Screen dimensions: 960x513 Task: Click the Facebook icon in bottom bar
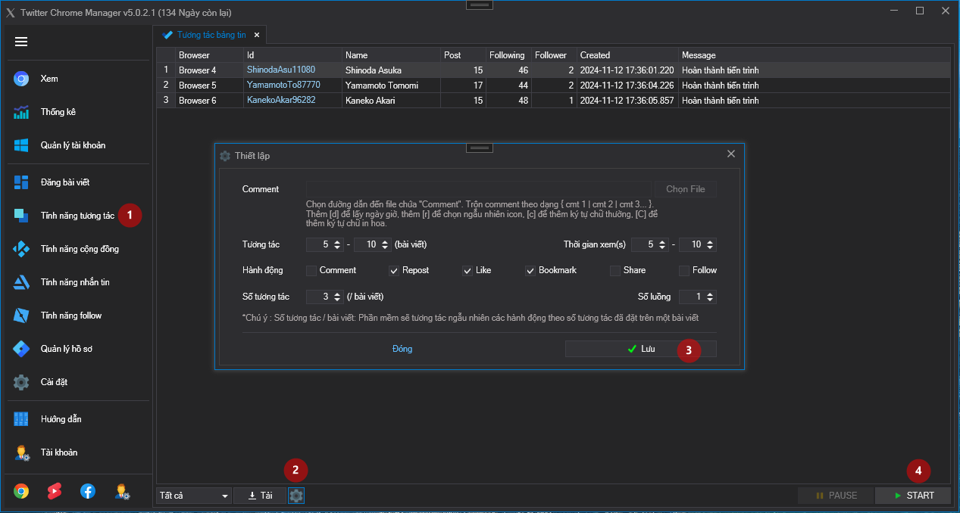[x=88, y=491]
